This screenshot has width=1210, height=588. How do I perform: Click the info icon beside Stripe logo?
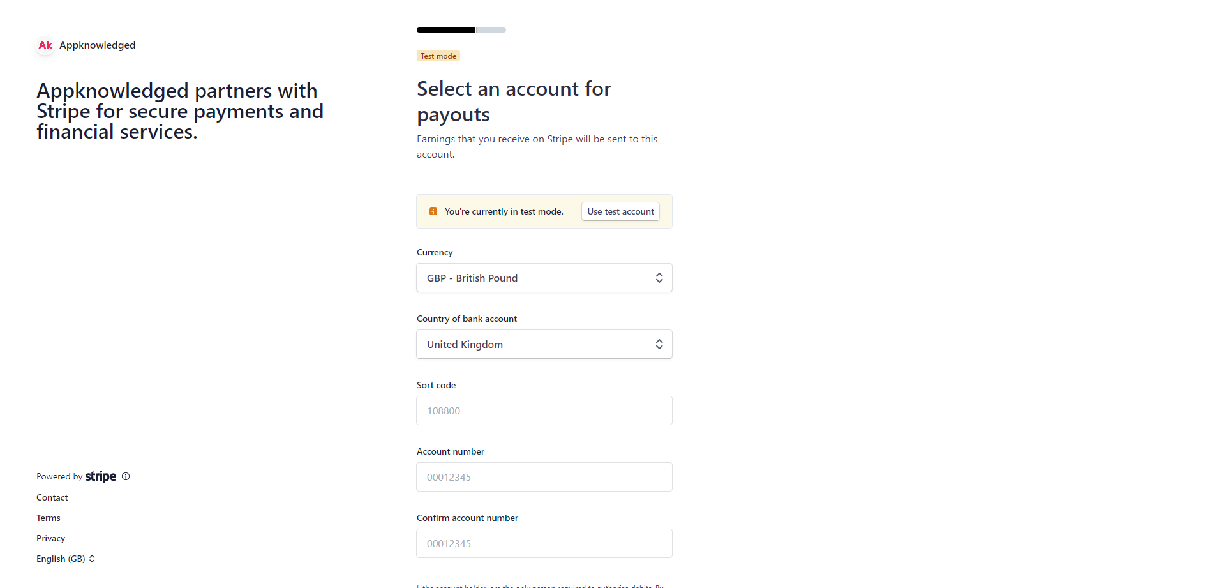[126, 476]
